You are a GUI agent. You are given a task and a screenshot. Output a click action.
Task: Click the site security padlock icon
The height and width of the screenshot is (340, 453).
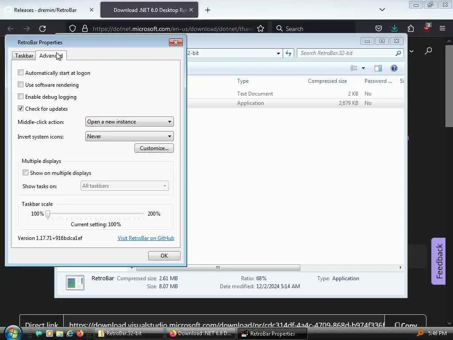tap(84, 28)
